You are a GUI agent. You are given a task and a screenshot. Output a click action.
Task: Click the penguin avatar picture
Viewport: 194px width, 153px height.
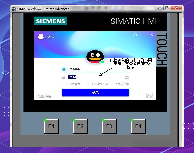[95, 57]
